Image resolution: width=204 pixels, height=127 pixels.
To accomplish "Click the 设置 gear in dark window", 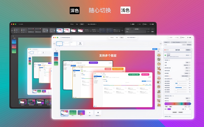I will point(151,24).
